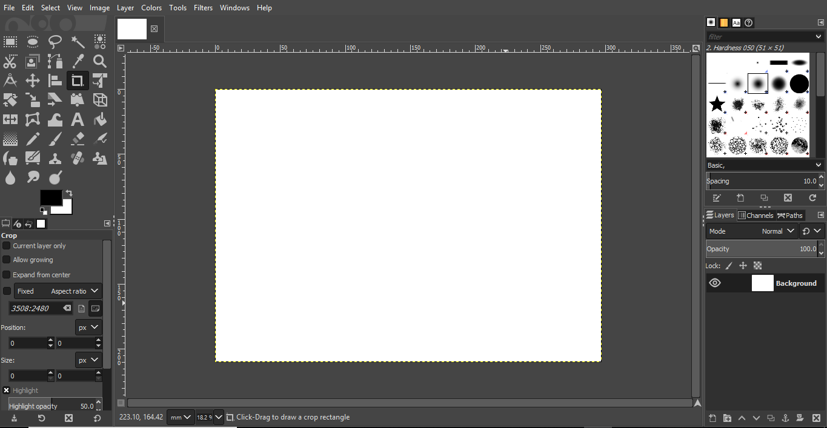Select the Zoom magnifier tool

click(100, 61)
